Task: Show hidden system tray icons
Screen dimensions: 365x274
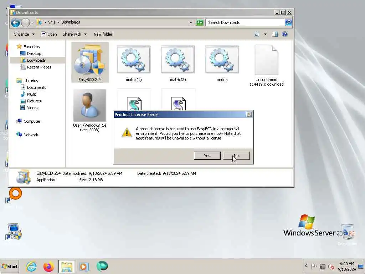Action: pos(306,266)
